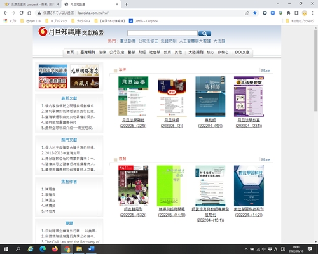The width and height of the screenshot is (318, 254).
Task: Open the Apps bookmark grid icon
Action: (x=5, y=21)
